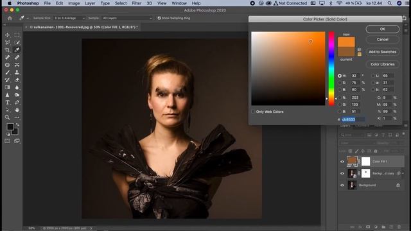Open the layer filter Kind dropdown

tap(353, 135)
